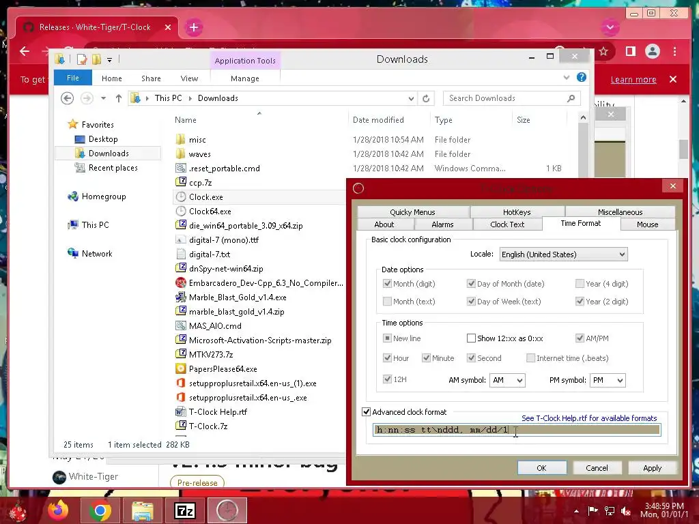This screenshot has width=699, height=524.
Task: Click search magnifier in Search Downloads
Action: [x=571, y=98]
